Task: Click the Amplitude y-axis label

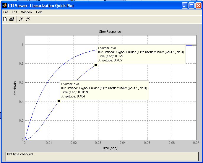Action: [x=15, y=88]
